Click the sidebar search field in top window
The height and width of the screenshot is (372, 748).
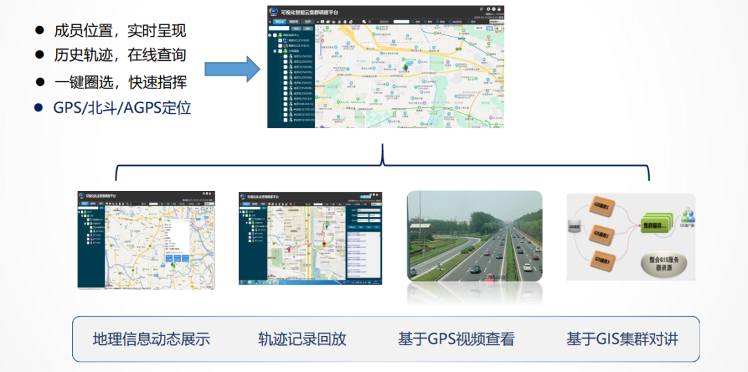tap(279, 28)
